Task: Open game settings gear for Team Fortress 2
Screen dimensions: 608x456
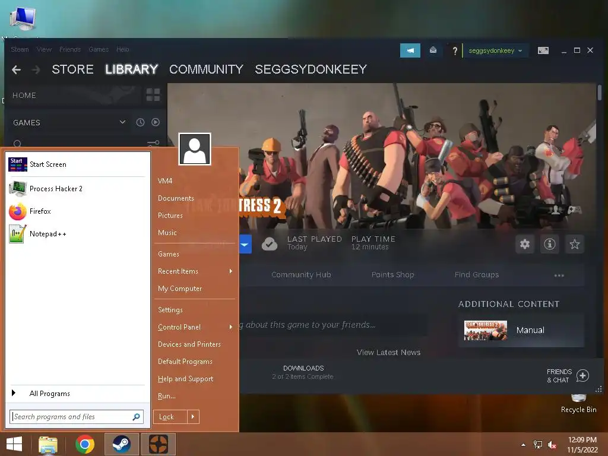Action: point(525,244)
